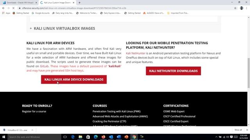The height and width of the screenshot is (140, 250).
Task: Launch Microsoft Edge from the taskbar
Action: (x=96, y=137)
